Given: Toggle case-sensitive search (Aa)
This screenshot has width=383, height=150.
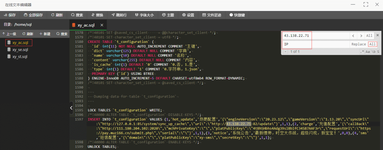Looking at the screenshot, I should click(x=368, y=52).
